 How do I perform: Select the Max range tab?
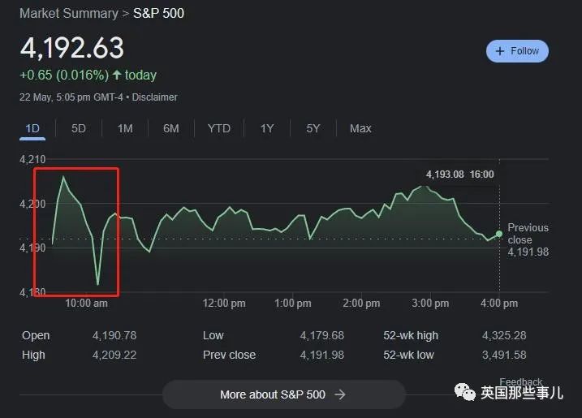(x=360, y=128)
